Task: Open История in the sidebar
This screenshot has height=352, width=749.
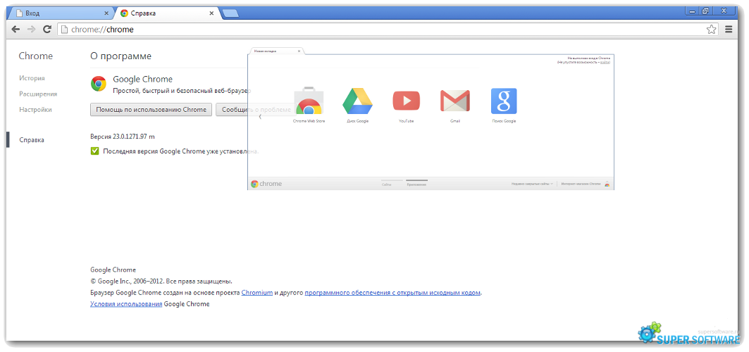Action: click(x=32, y=78)
